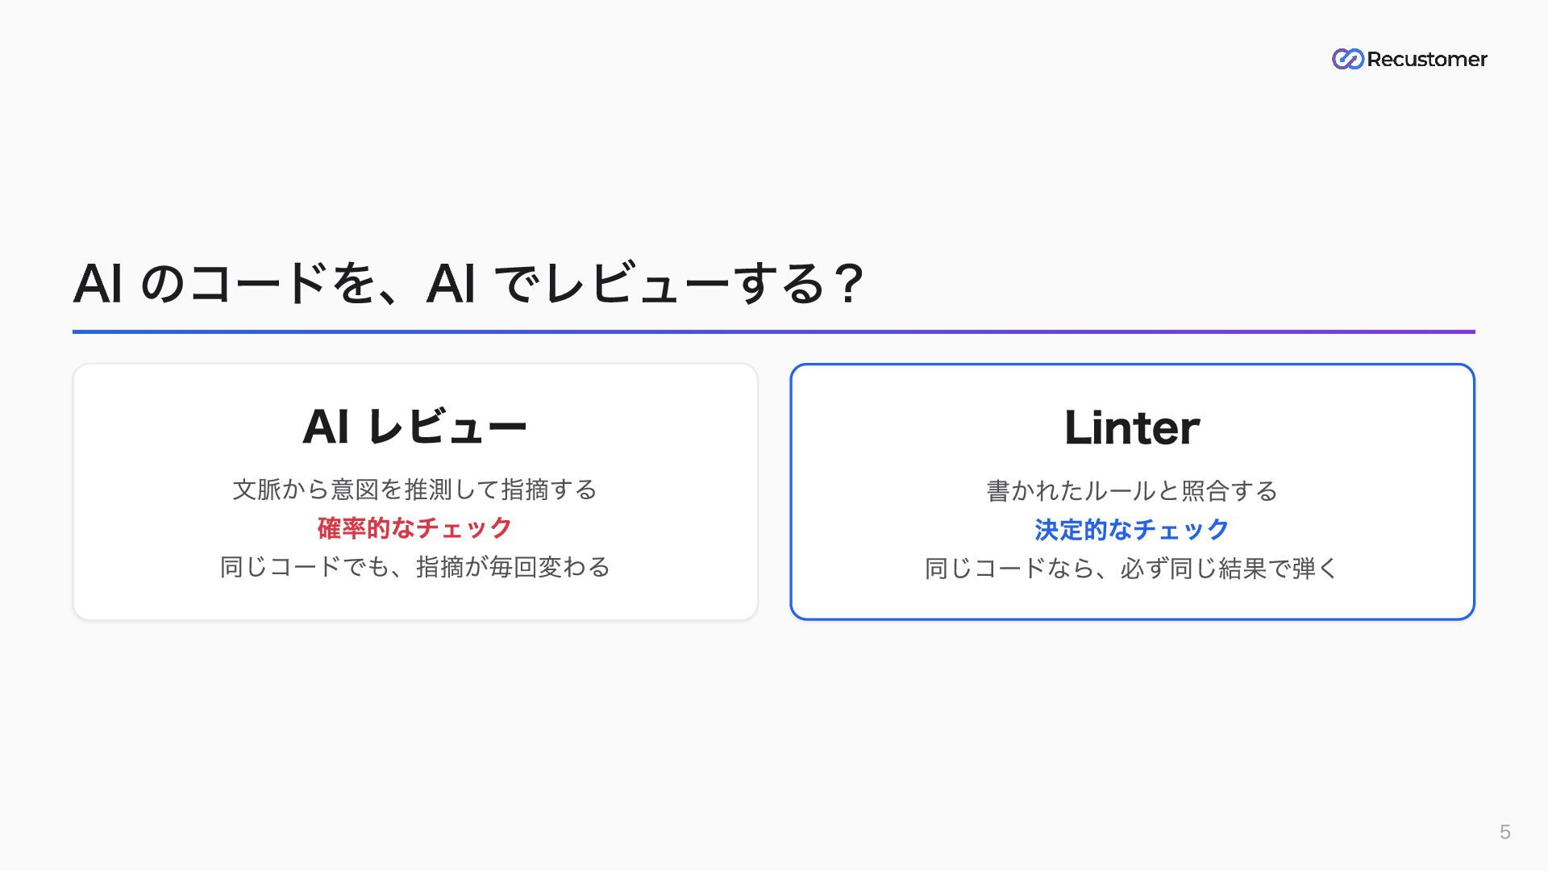Click the second AI in the slide title
1548x871 pixels.
(451, 284)
